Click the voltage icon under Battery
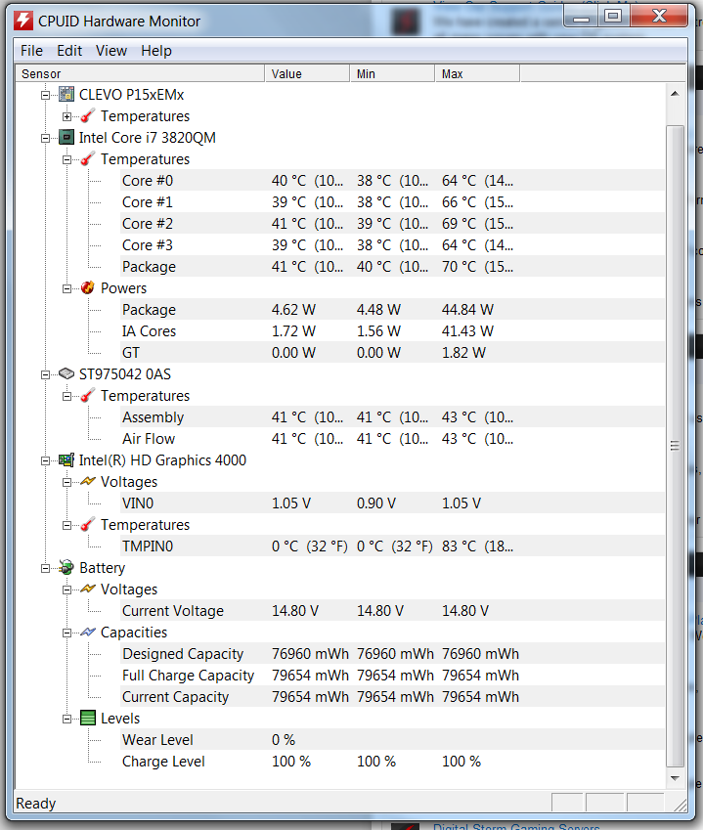 88,590
